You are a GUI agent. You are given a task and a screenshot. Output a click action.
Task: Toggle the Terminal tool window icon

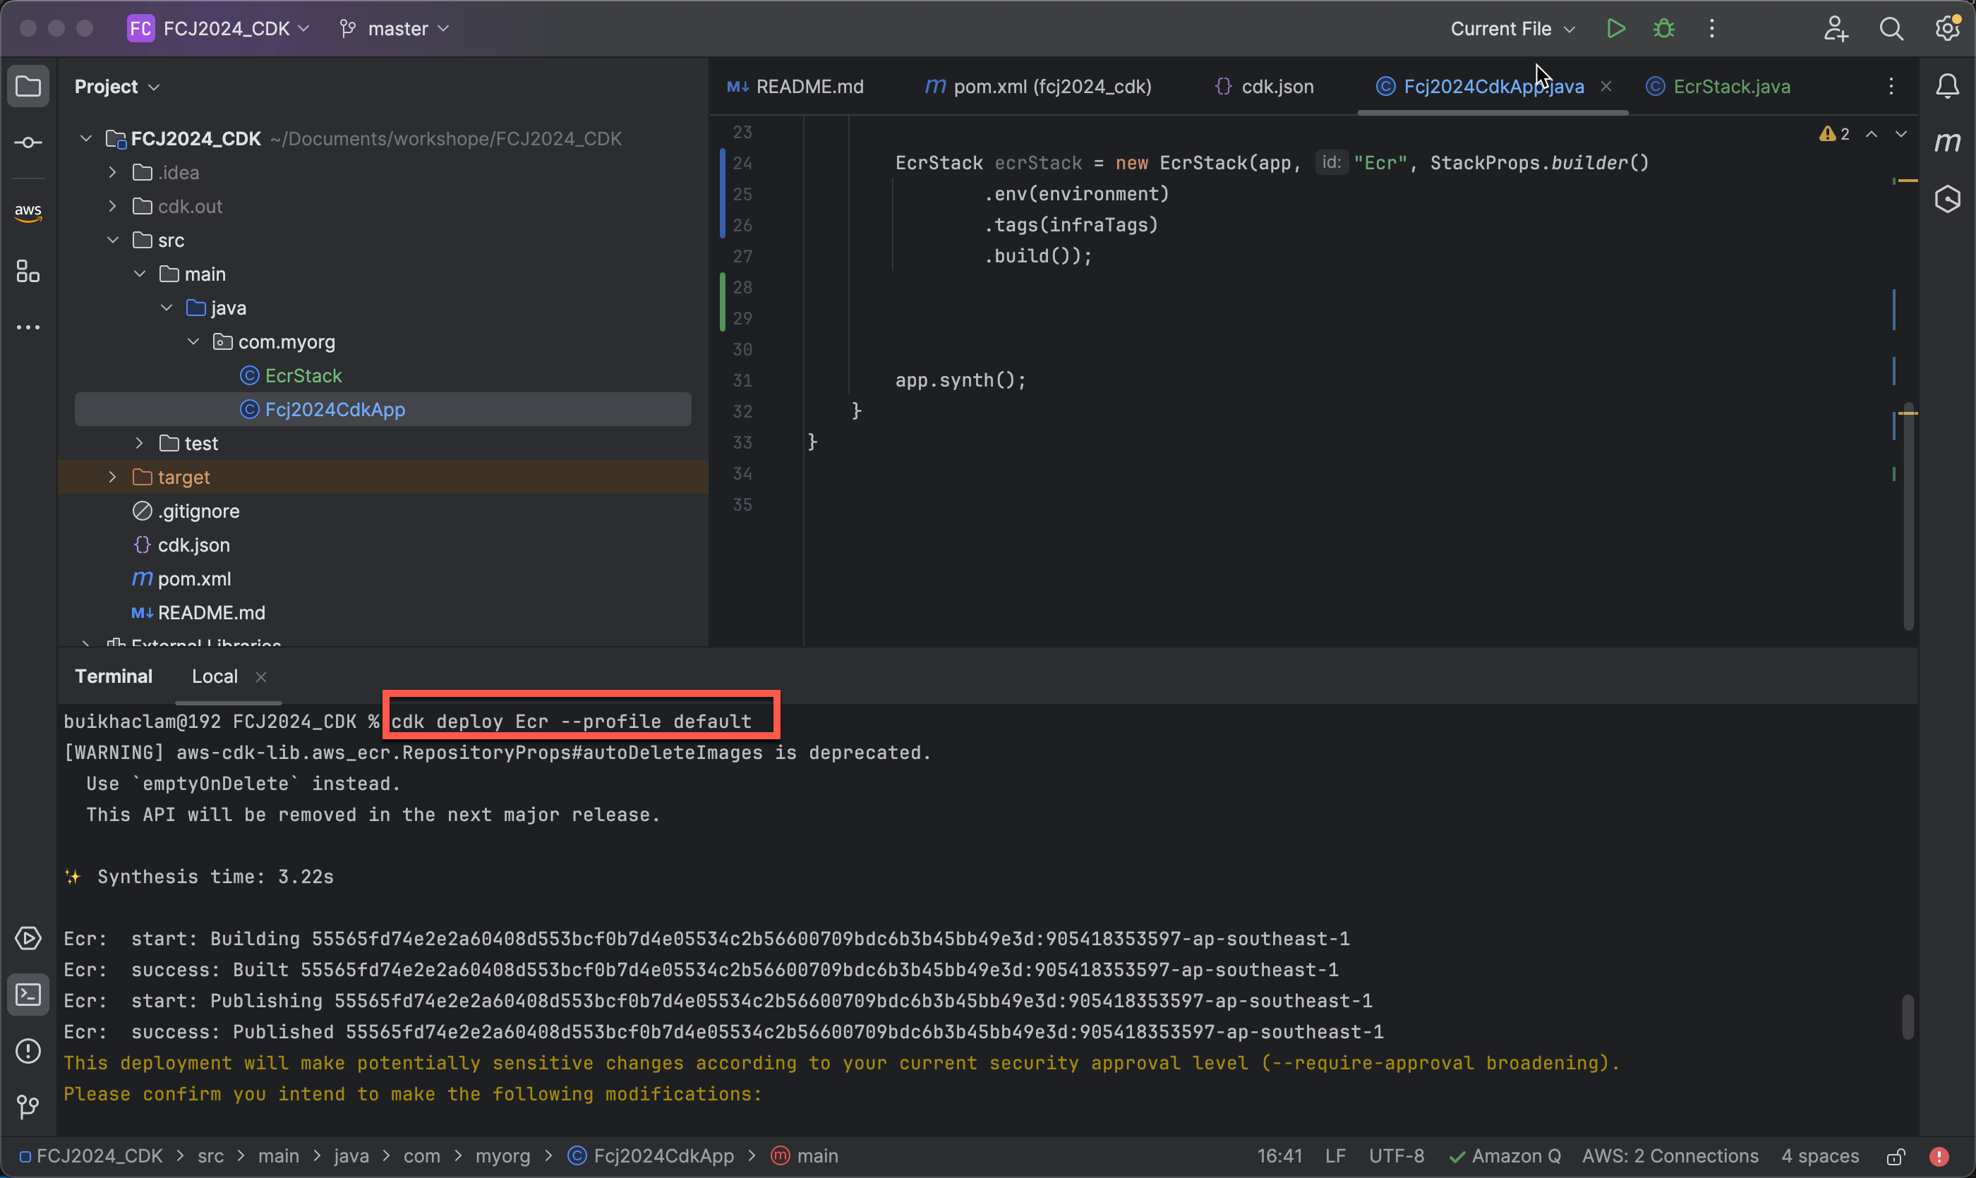coord(28,995)
